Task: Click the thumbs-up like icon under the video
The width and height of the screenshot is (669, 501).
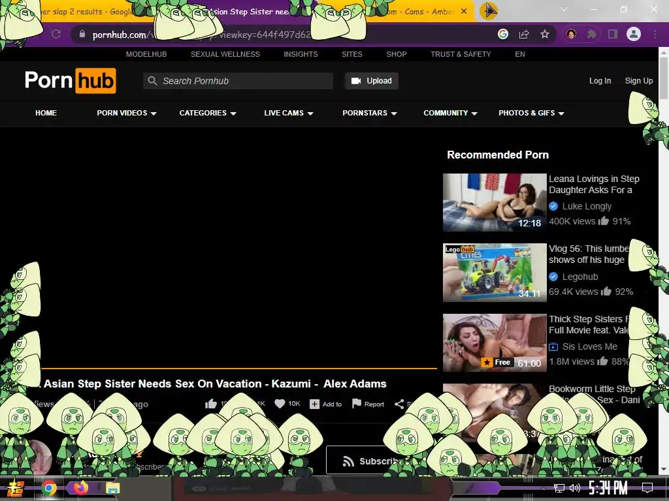Action: pos(211,404)
